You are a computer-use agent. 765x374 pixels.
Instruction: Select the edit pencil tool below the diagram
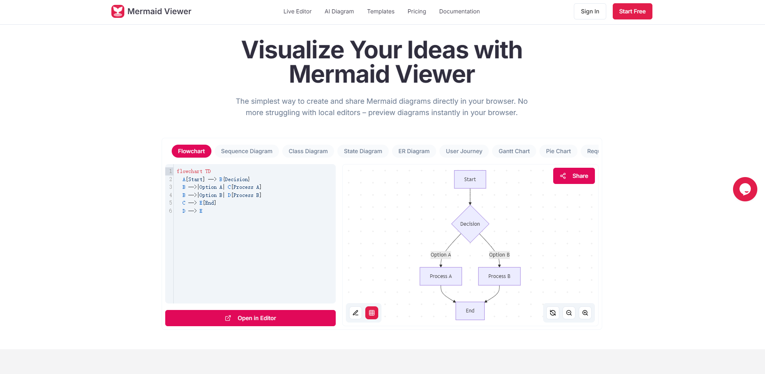356,312
